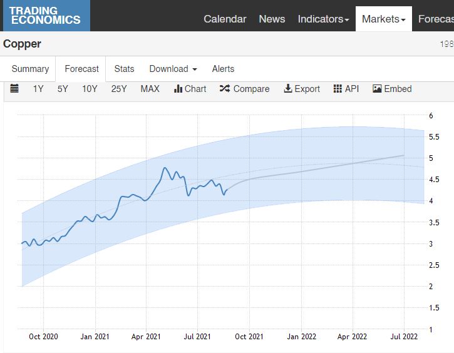Expand the Indicators dropdown menu
The height and width of the screenshot is (353, 454).
[323, 19]
